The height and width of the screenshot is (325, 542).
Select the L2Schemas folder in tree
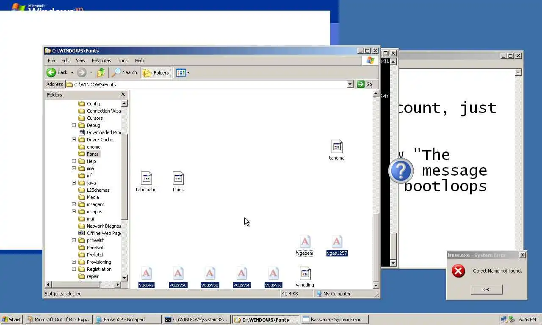point(98,190)
